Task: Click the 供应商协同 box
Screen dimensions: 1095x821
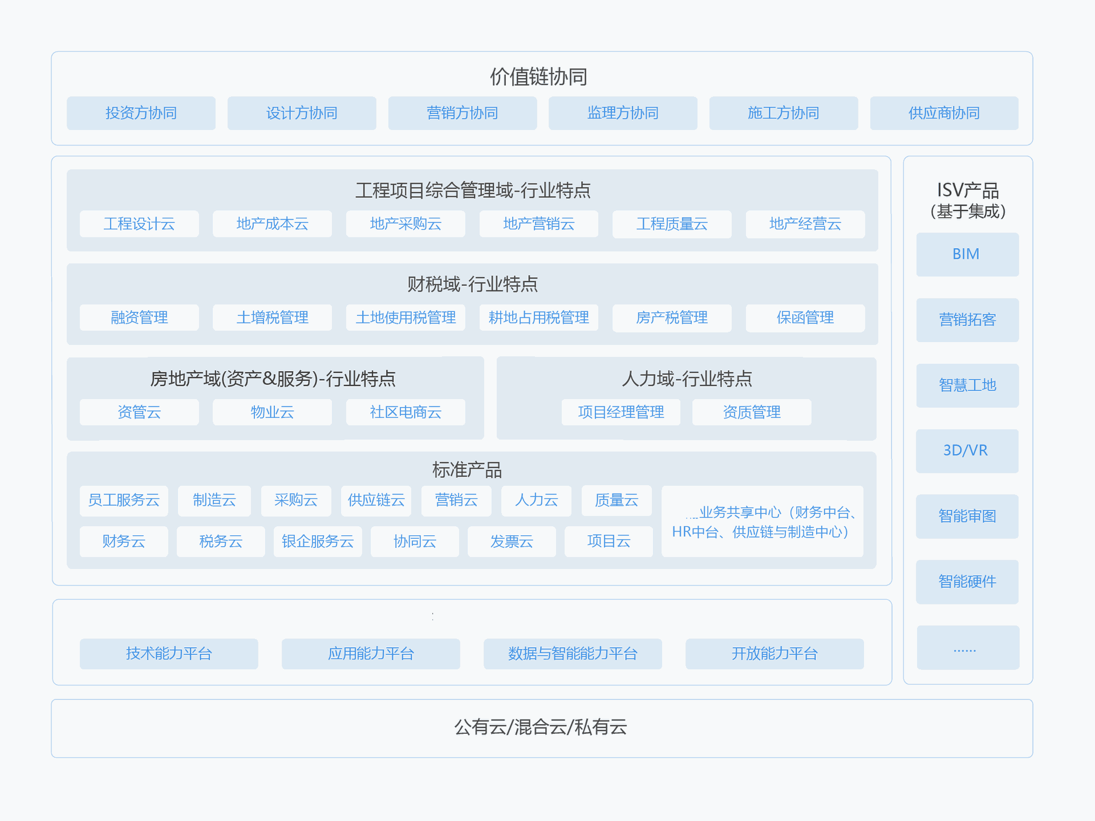Action: [944, 113]
